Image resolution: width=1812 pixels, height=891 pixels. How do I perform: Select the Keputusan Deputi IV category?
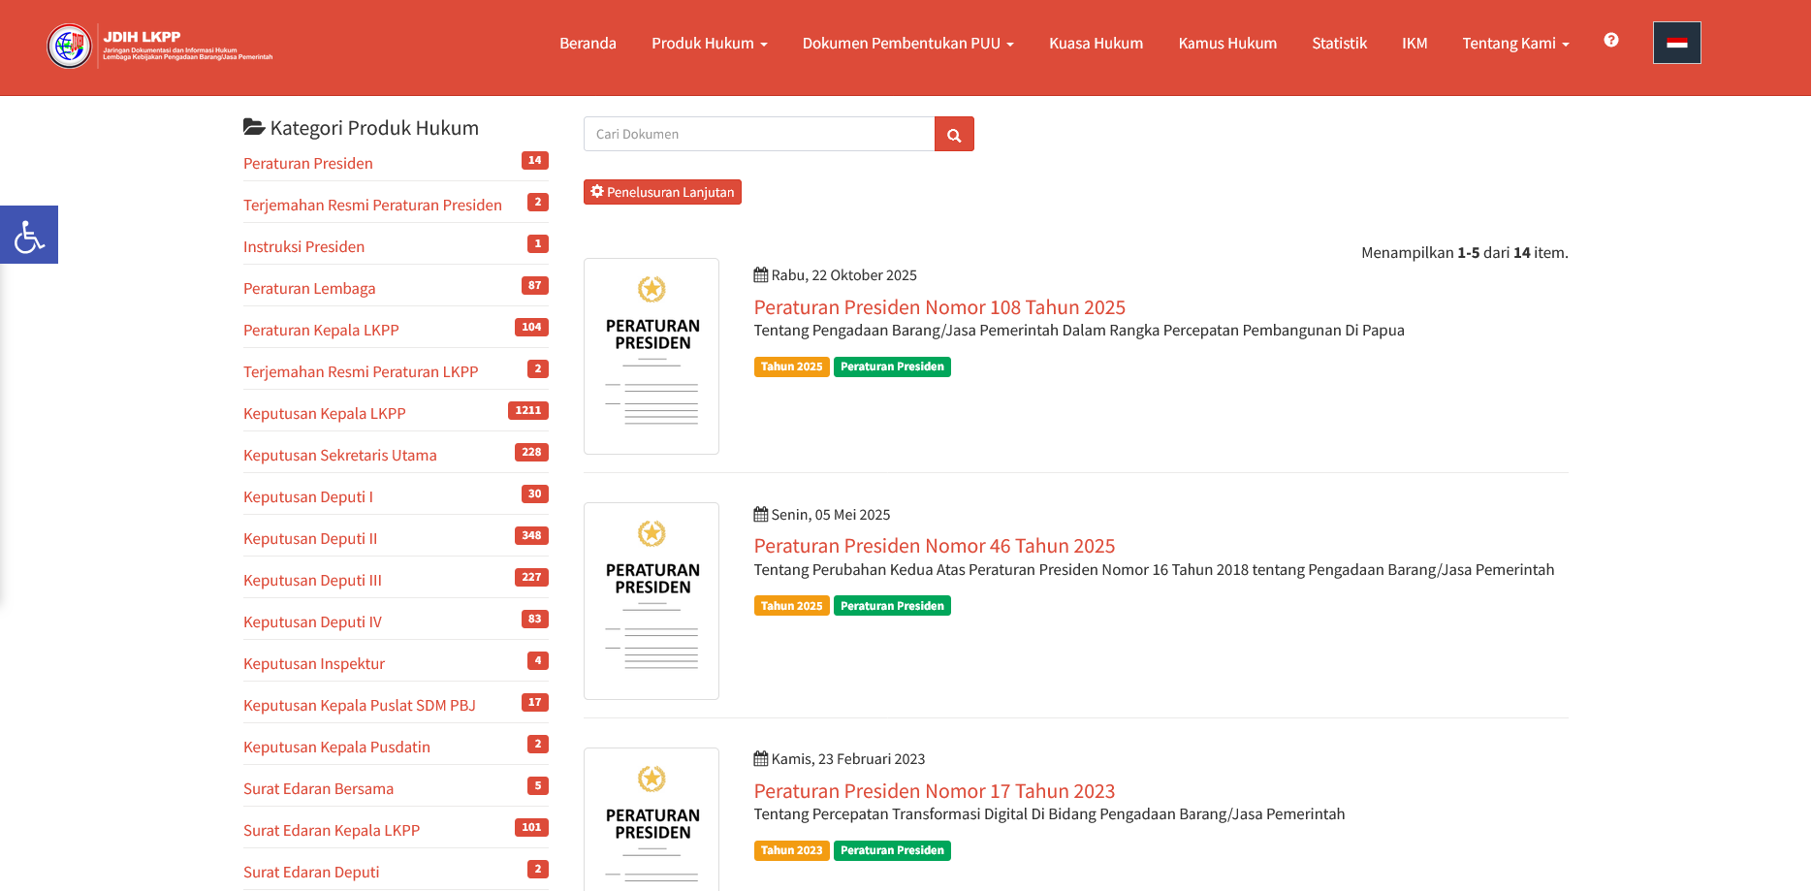[x=312, y=622]
